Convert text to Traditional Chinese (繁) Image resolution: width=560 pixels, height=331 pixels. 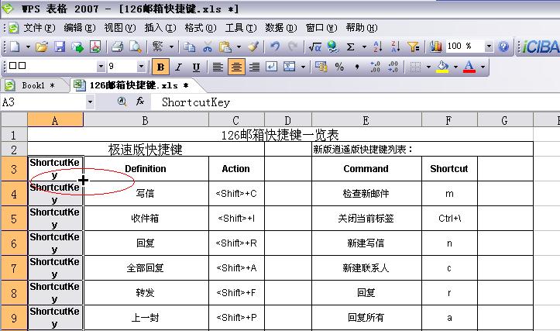(157, 47)
